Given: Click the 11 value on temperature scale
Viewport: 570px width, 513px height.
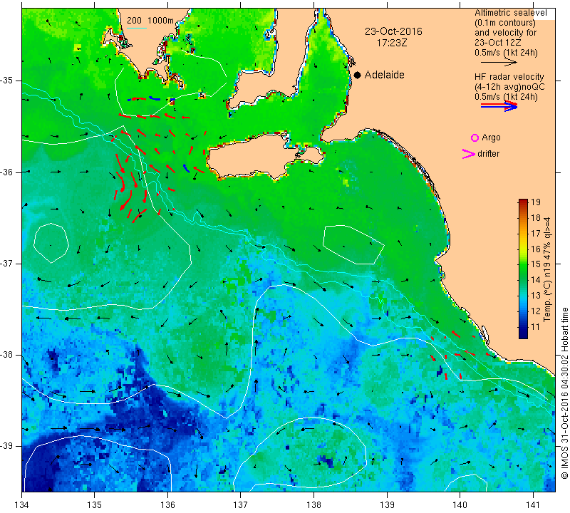Looking at the screenshot, I should pos(536,326).
